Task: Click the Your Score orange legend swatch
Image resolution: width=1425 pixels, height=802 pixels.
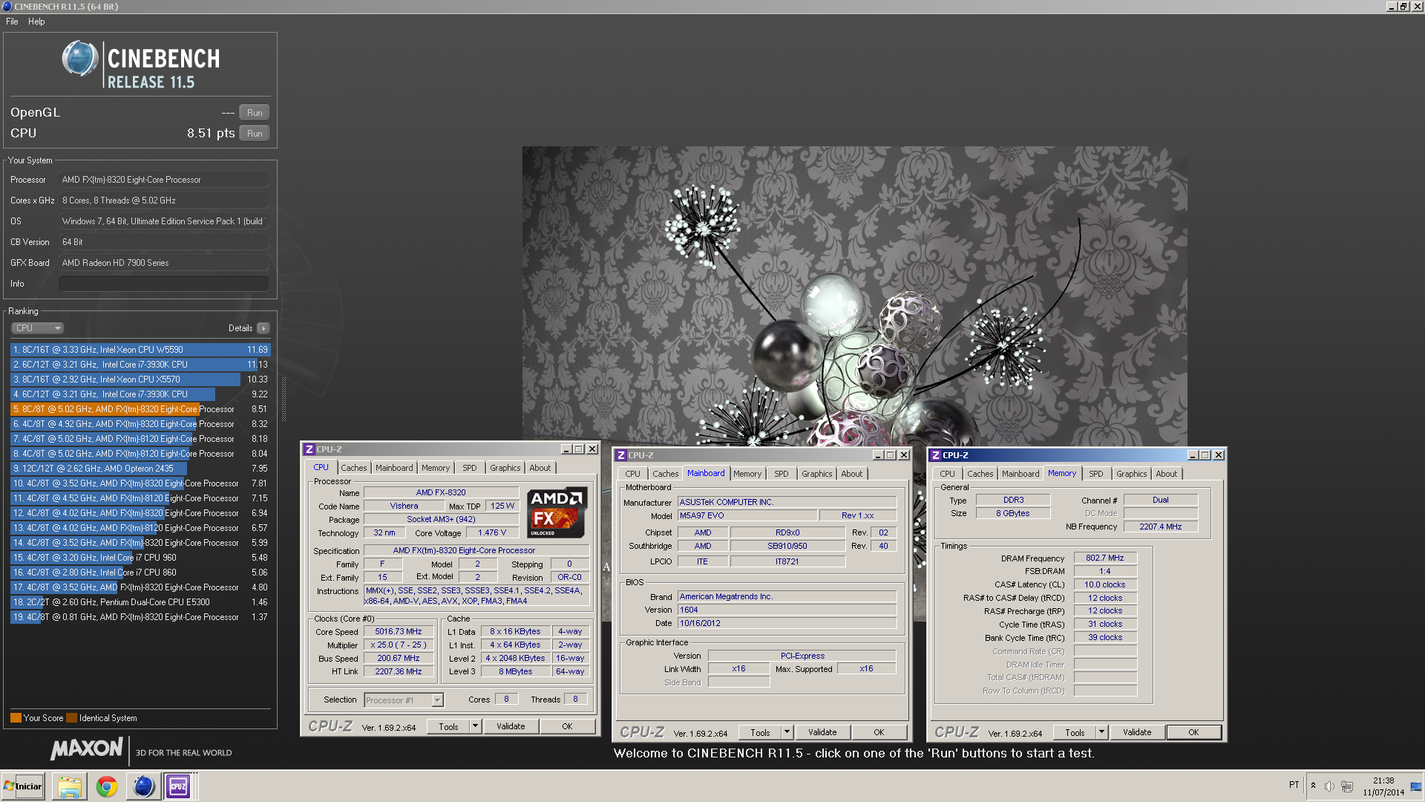Action: pos(16,718)
